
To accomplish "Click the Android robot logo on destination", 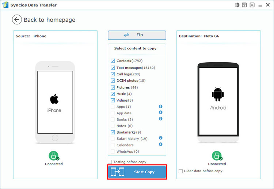I will coord(218,94).
